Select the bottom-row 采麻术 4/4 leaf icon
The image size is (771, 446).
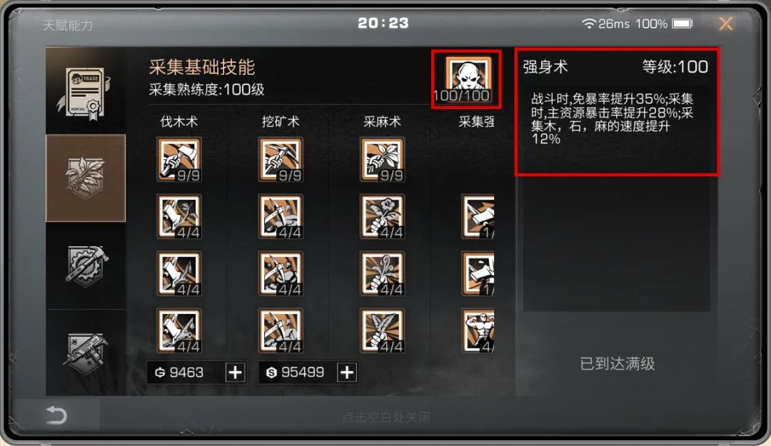pos(382,330)
